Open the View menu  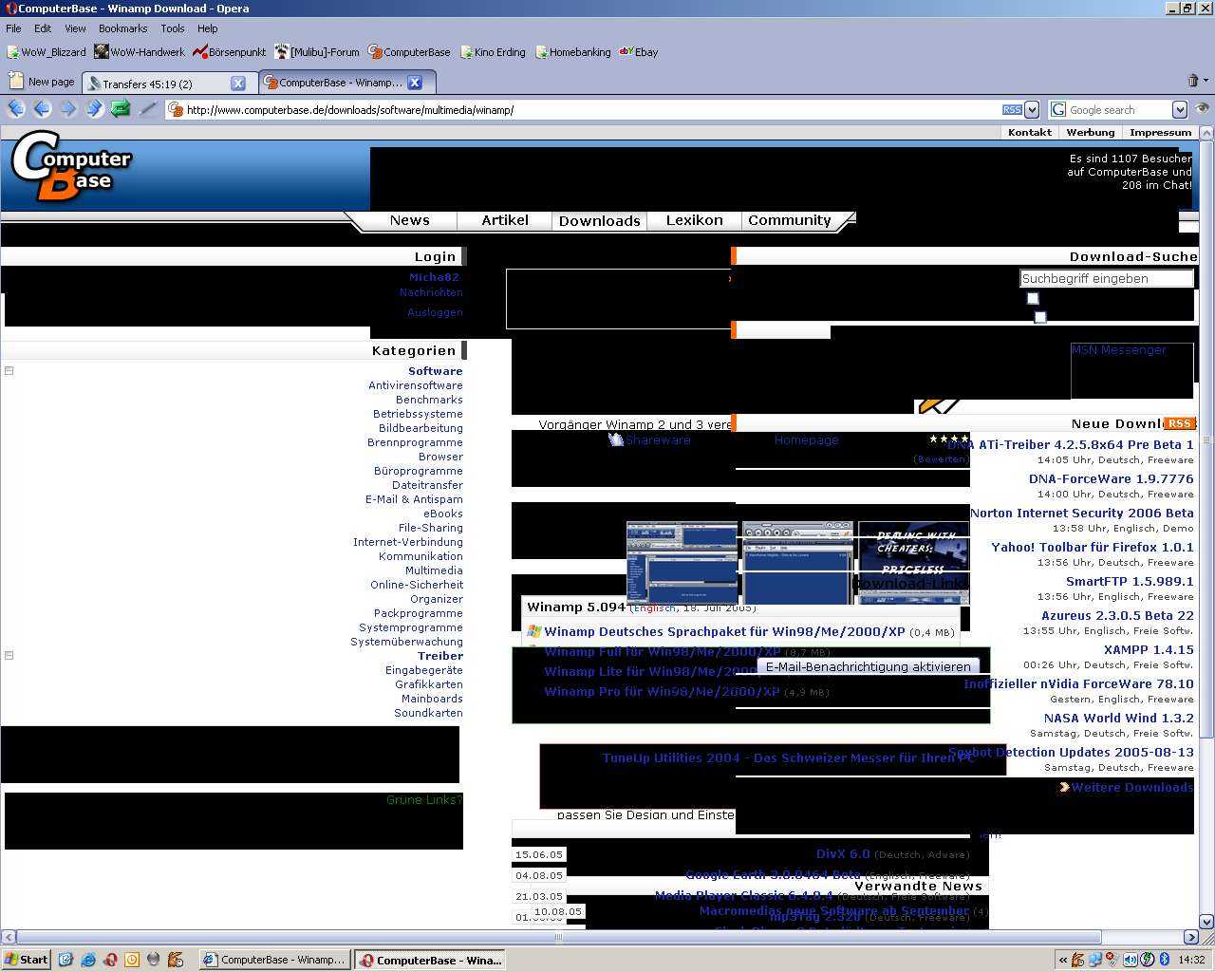[x=75, y=28]
